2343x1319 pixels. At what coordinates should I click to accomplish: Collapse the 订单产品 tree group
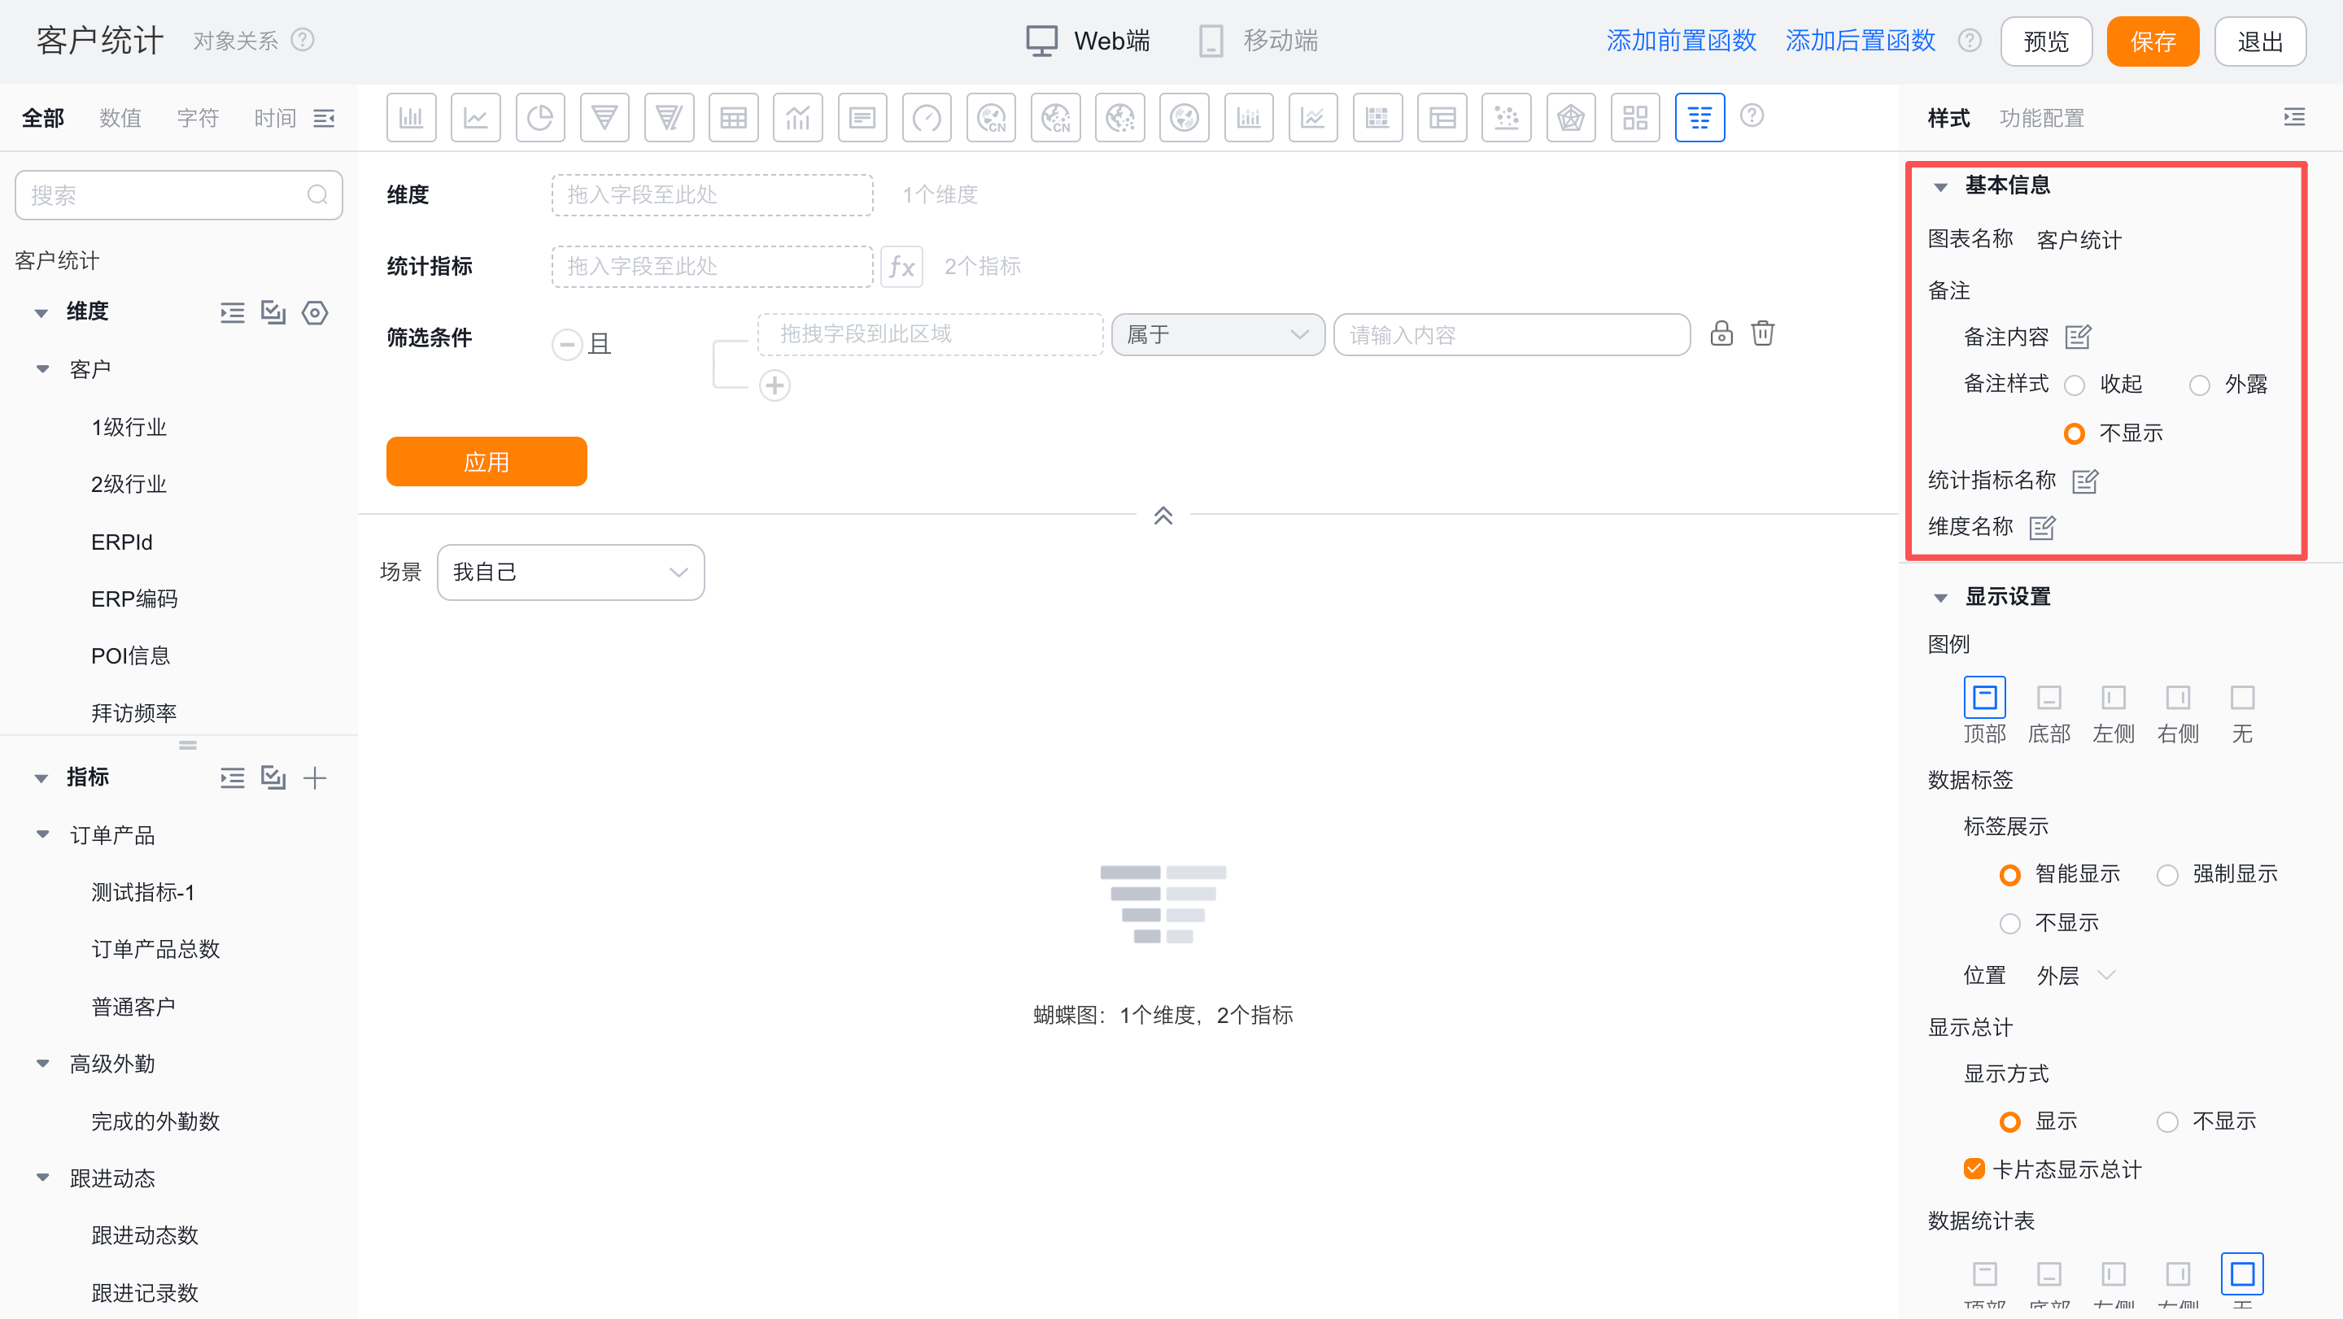(x=41, y=834)
